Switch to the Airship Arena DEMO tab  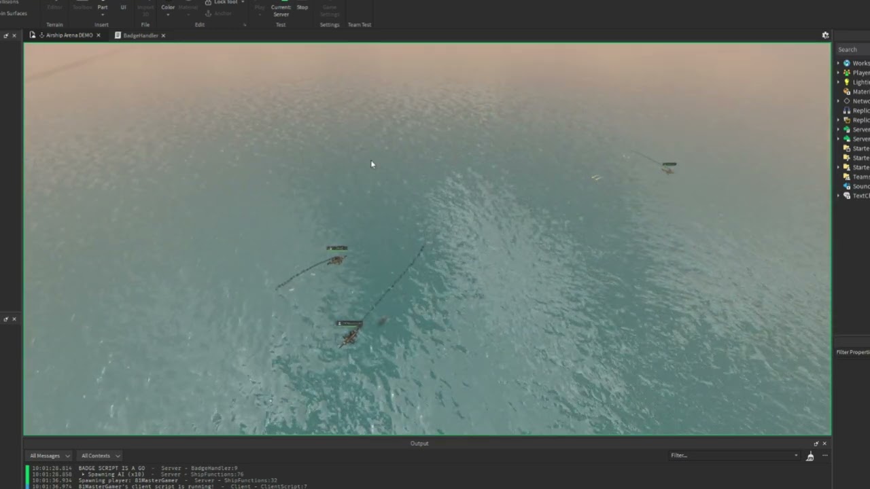[x=65, y=35]
